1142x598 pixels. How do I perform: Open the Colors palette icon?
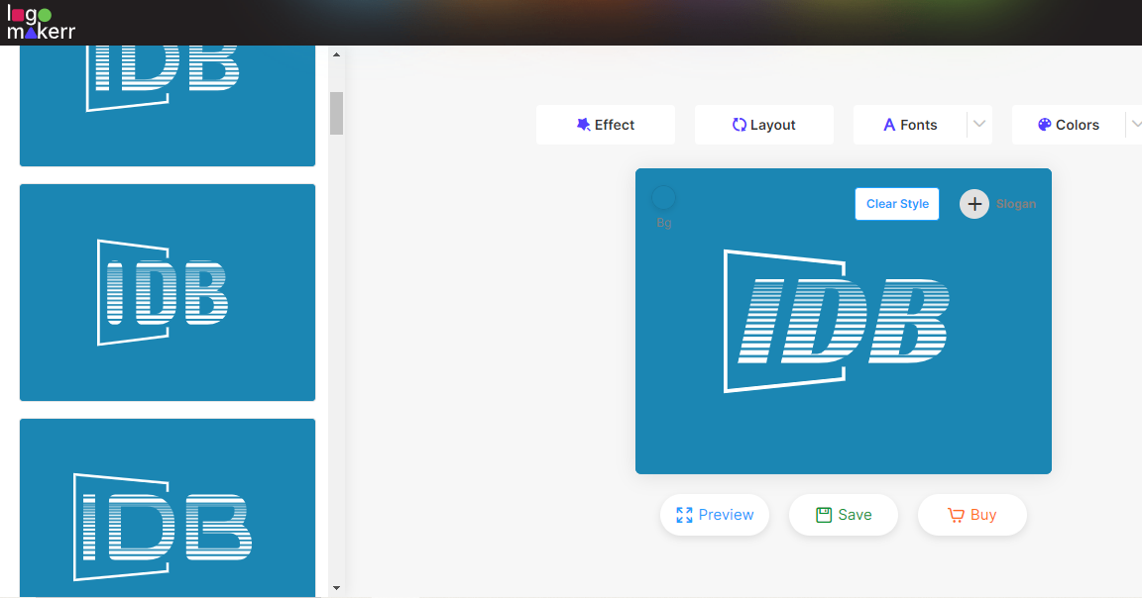point(1044,124)
